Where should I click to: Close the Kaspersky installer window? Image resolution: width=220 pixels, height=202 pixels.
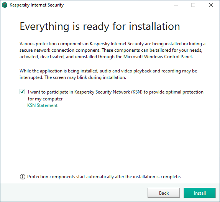211,5
